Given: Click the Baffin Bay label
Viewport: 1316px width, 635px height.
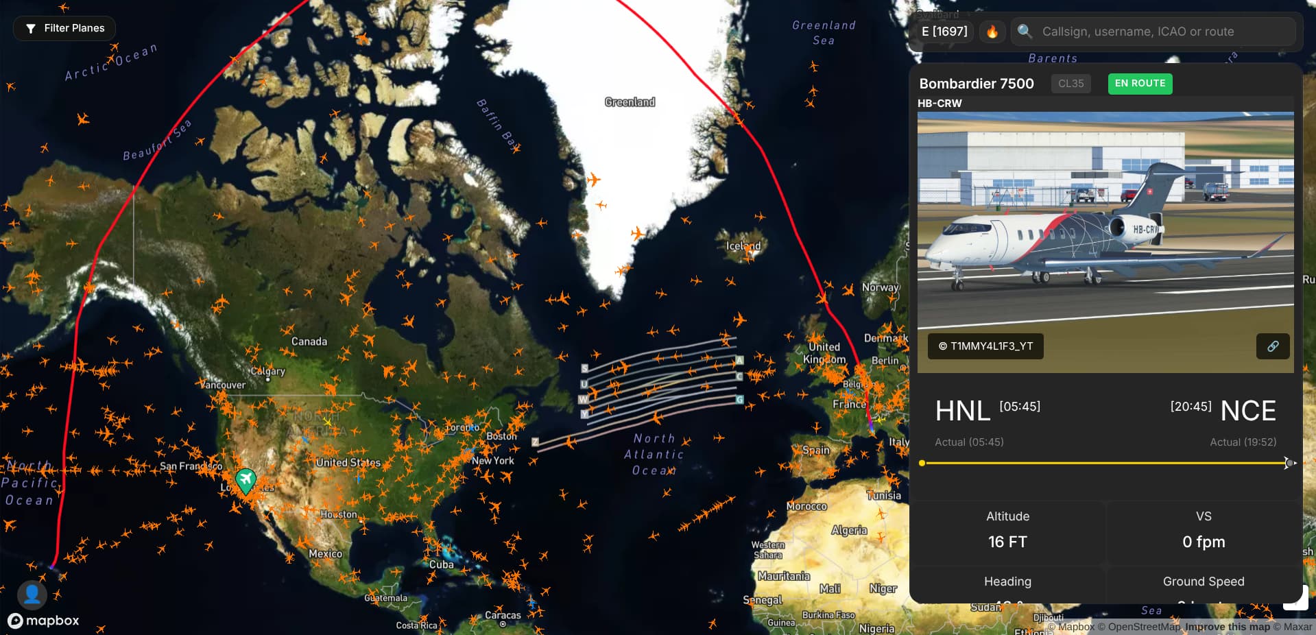Looking at the screenshot, I should (x=497, y=124).
